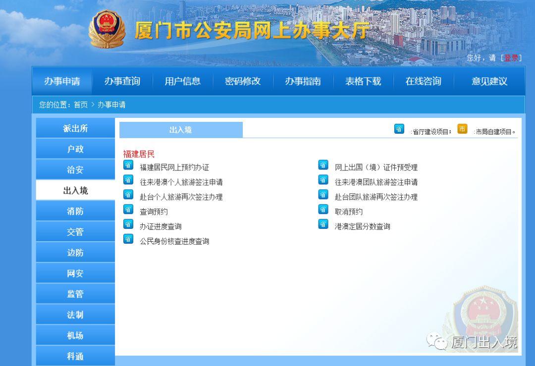535x366 pixels.
Task: Go to the 用户信息 menu item
Action: click(x=182, y=81)
